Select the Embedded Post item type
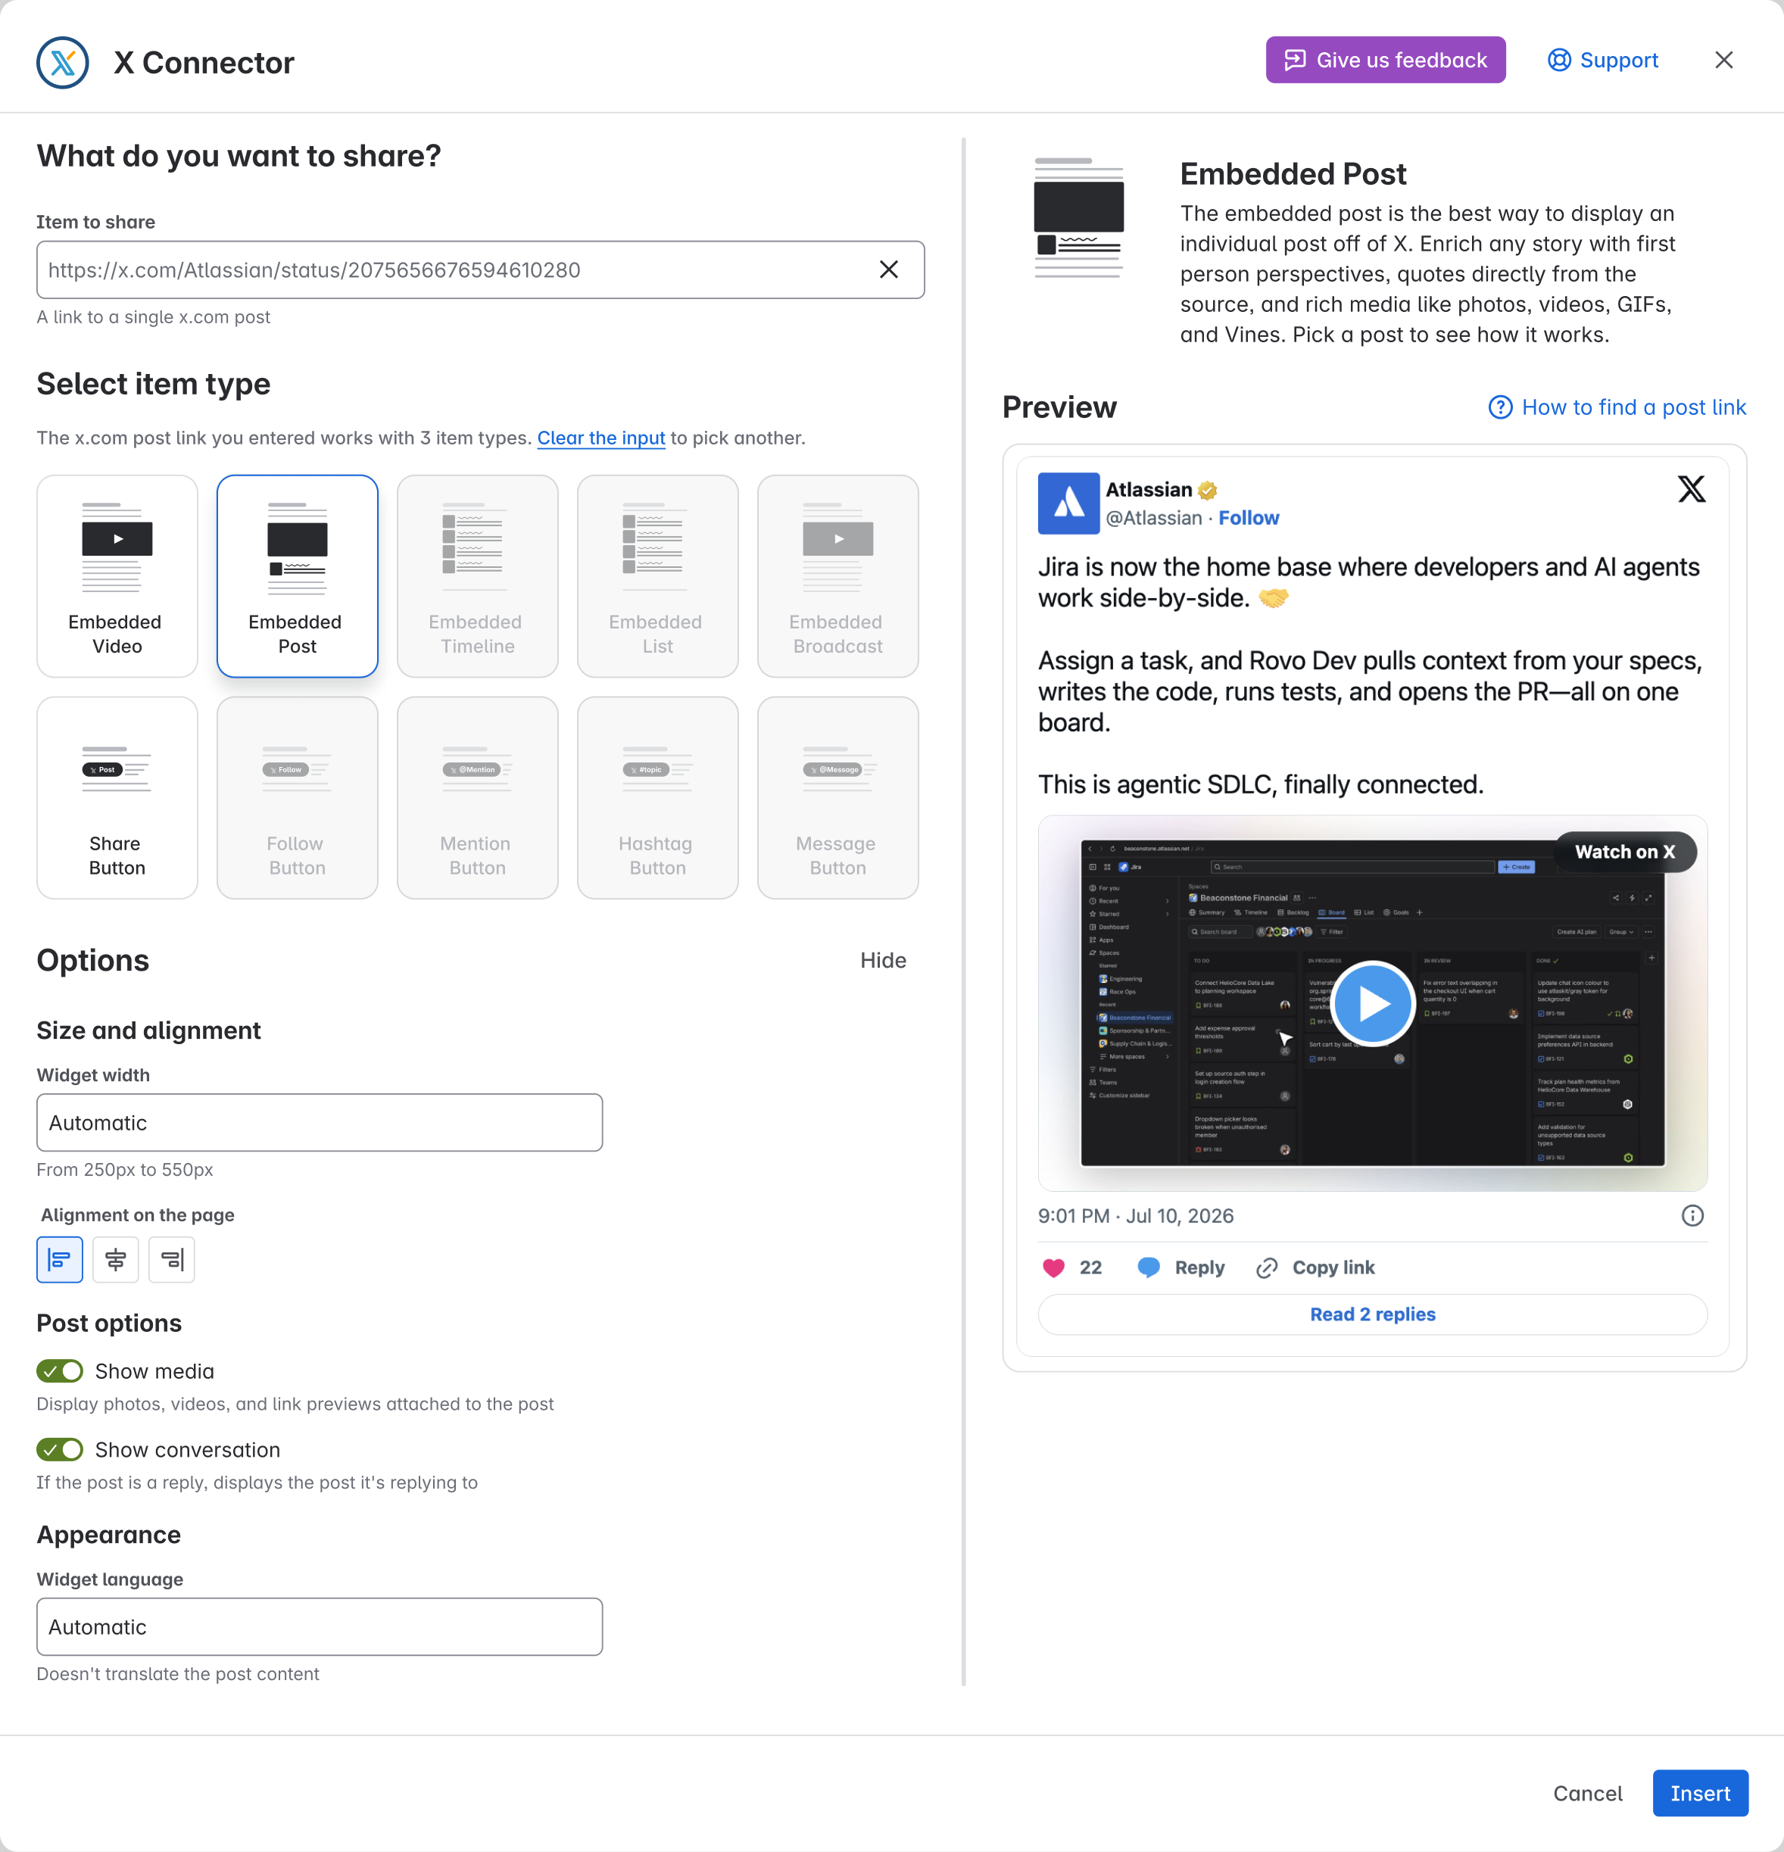1784x1852 pixels. 298,575
